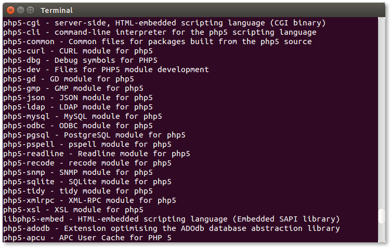Click the php5-pgsql PostgreSQL module line
The height and width of the screenshot is (247, 390).
click(x=94, y=135)
